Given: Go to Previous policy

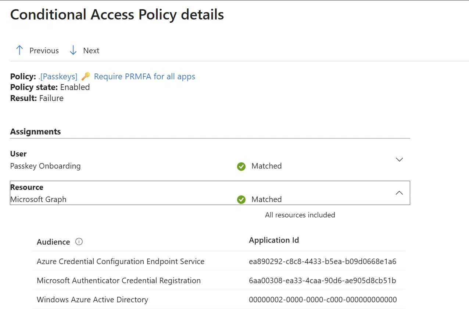Looking at the screenshot, I should [x=37, y=50].
